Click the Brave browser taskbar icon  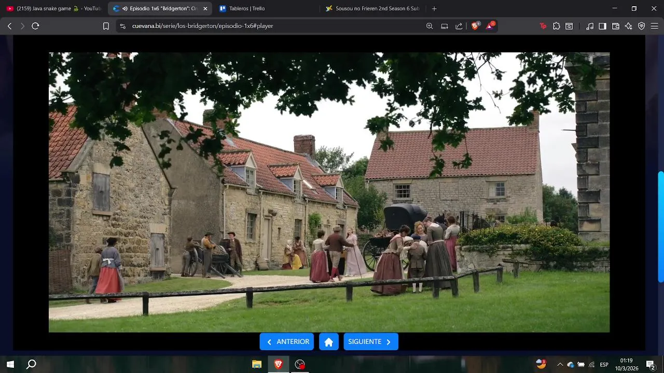278,364
